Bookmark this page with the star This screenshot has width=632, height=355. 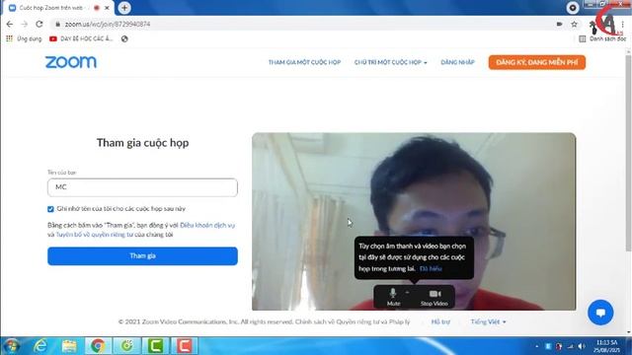(x=575, y=24)
